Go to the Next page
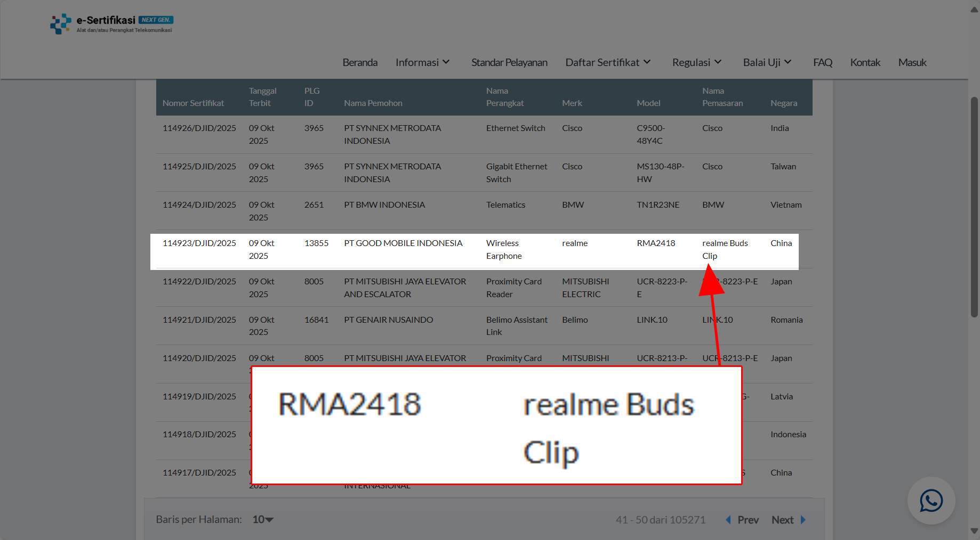The width and height of the screenshot is (980, 540). (783, 520)
